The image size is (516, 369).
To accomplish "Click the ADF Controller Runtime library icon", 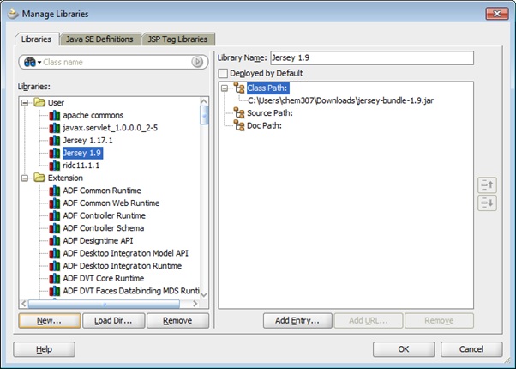I will click(55, 215).
